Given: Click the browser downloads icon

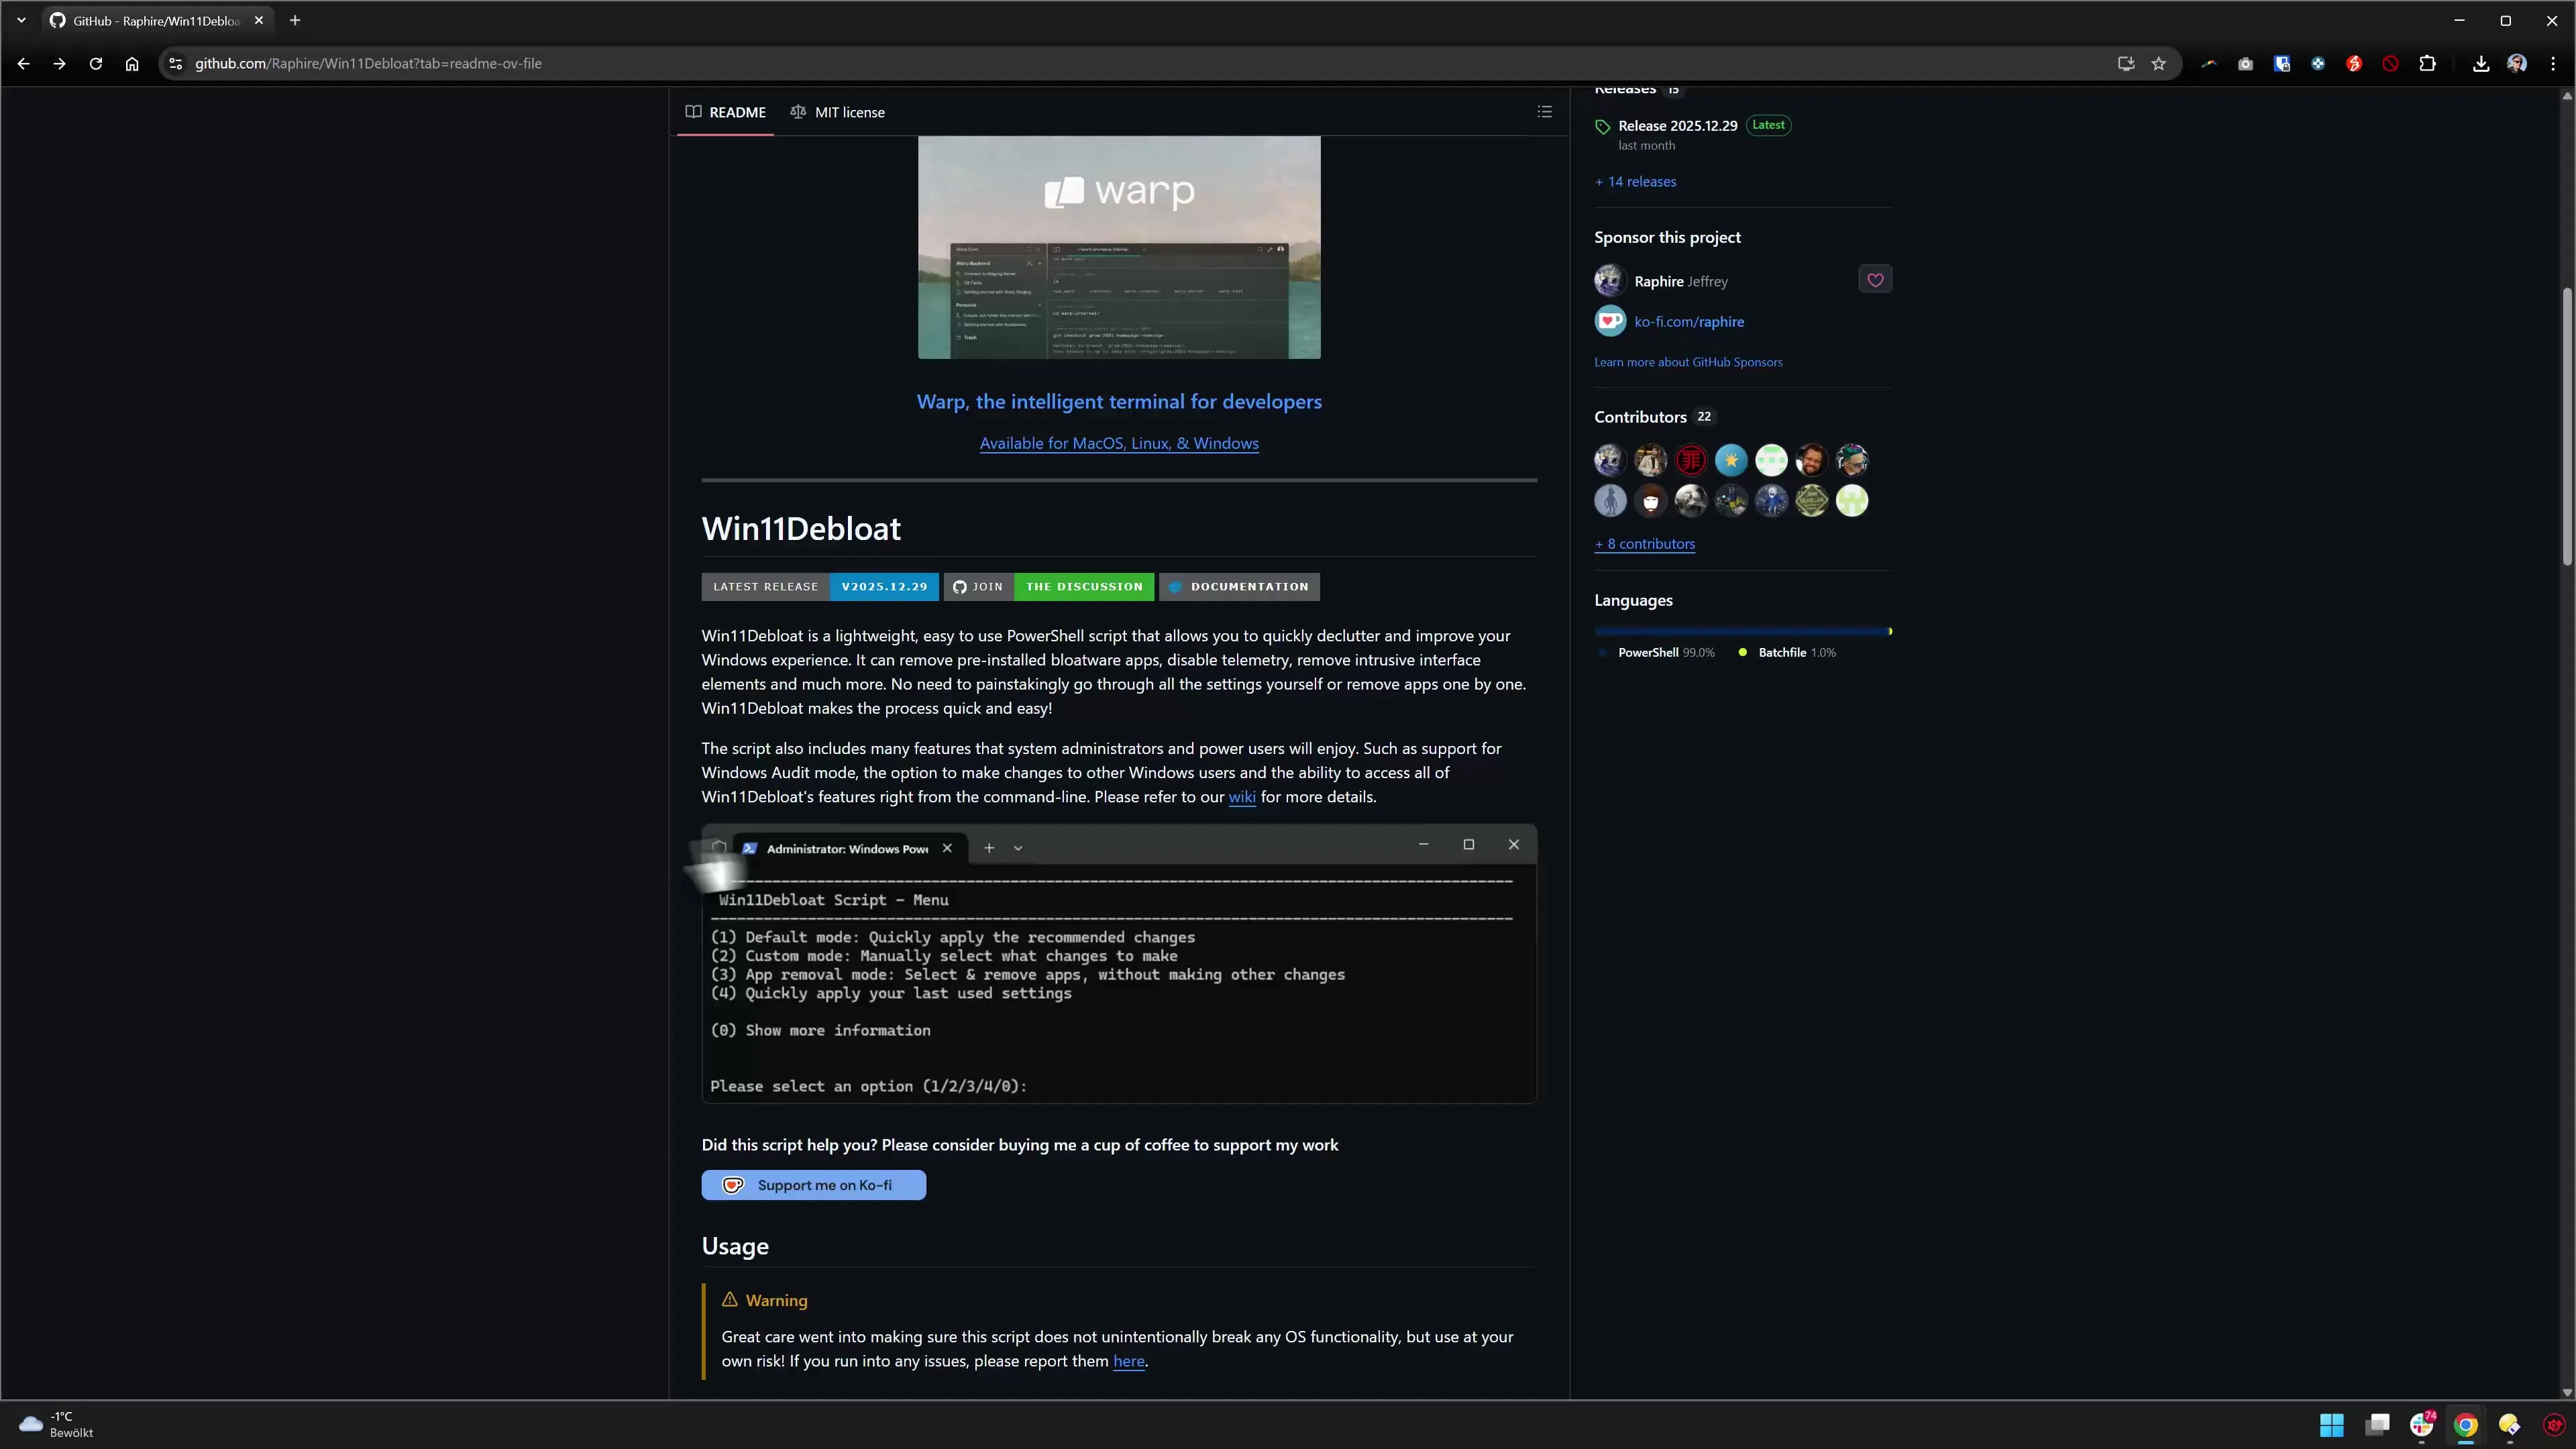Looking at the screenshot, I should [x=2480, y=64].
